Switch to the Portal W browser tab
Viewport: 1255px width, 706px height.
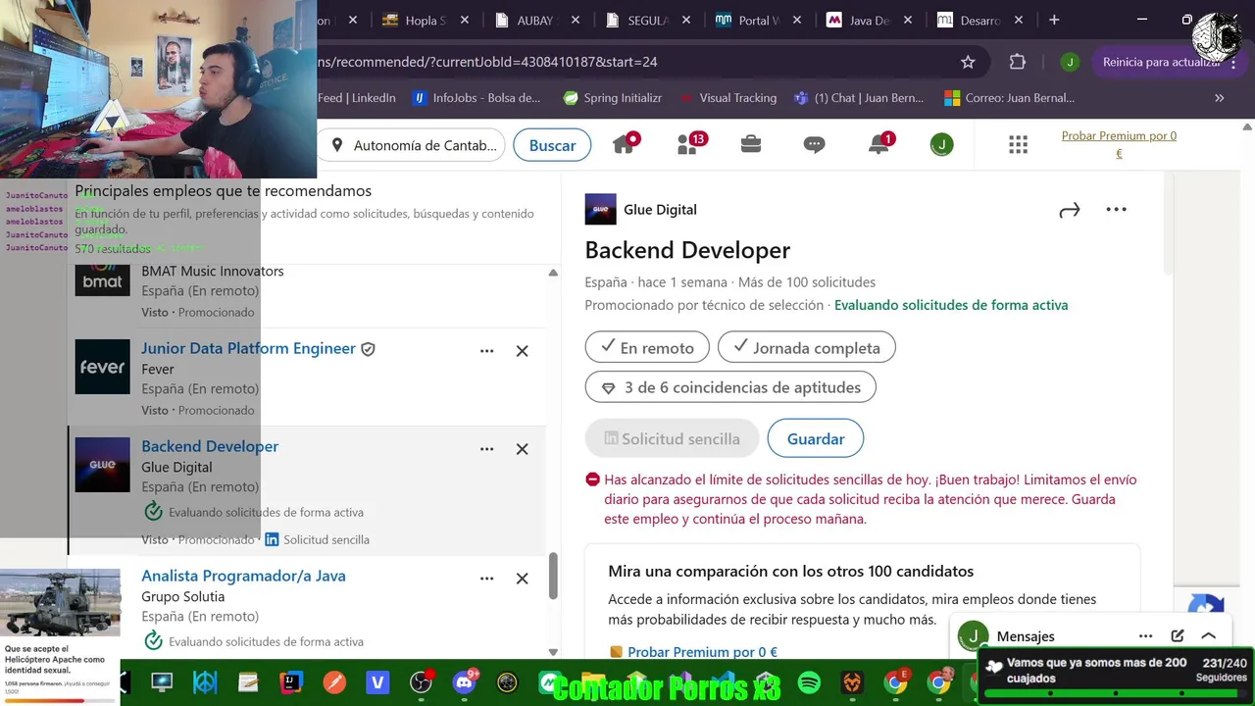[760, 20]
